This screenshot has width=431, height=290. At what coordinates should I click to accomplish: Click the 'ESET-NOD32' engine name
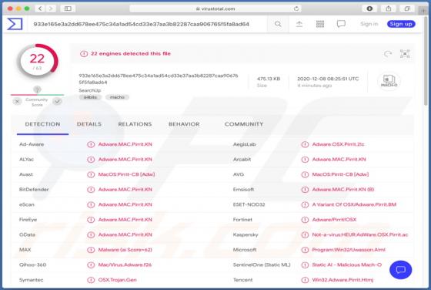(x=249, y=204)
